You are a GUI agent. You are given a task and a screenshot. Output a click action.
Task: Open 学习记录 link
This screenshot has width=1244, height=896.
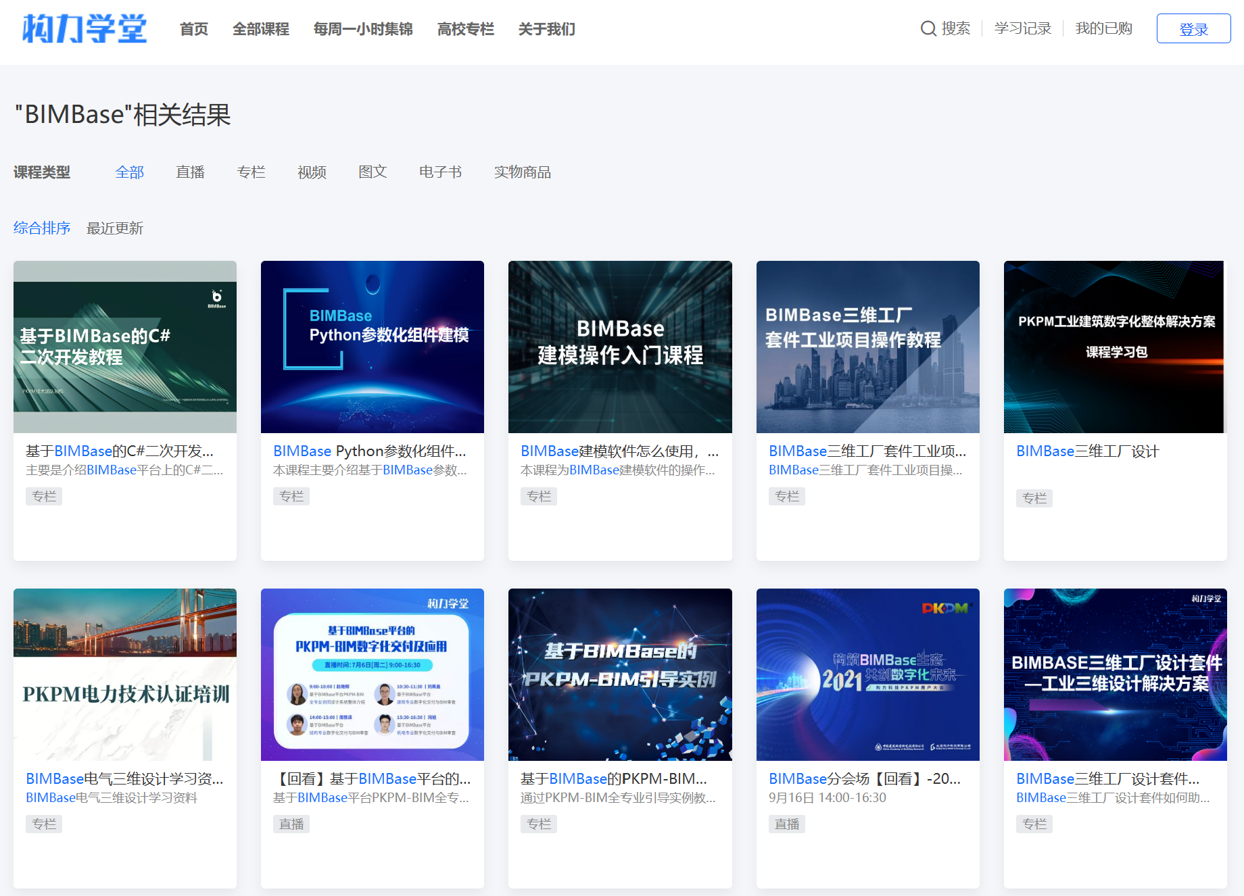point(1023,28)
